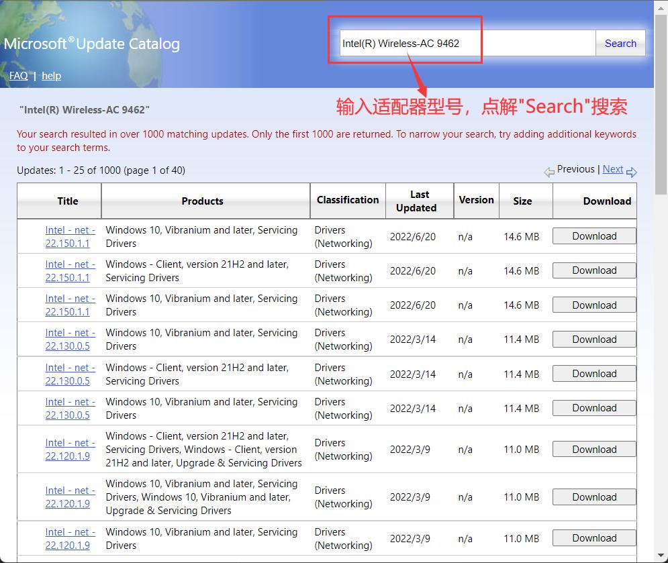This screenshot has width=668, height=563.
Task: Download the 11.0 MB driver dated 2022/3/9
Action: (593, 449)
